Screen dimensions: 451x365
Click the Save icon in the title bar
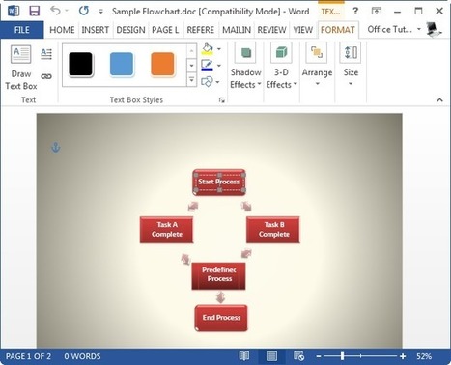[34, 12]
